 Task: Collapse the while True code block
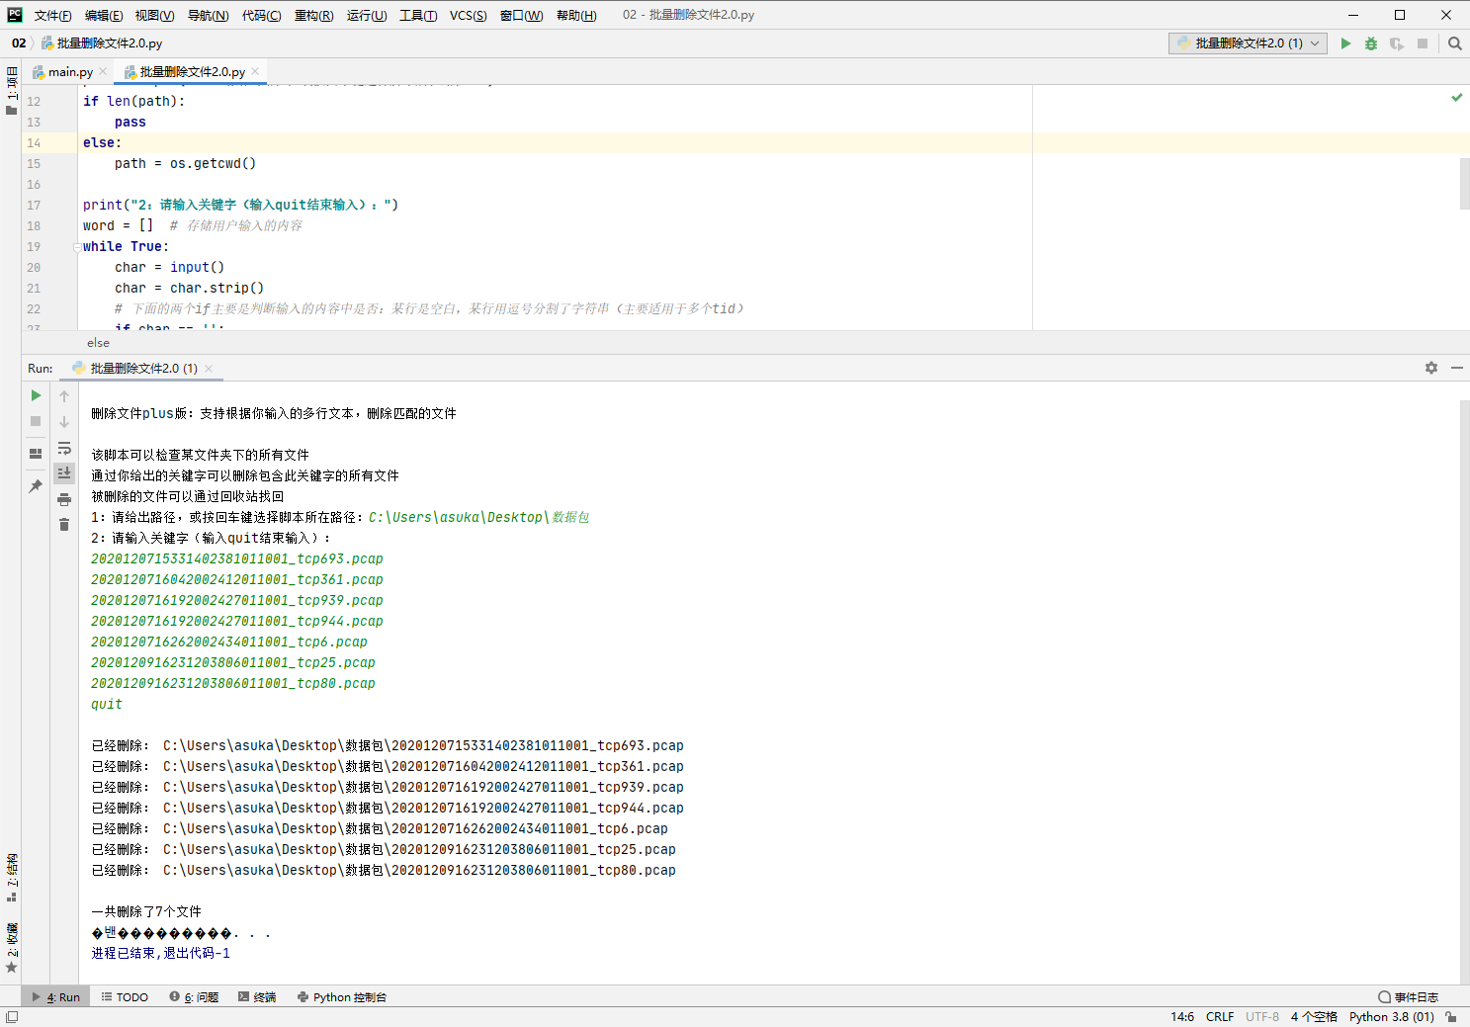[77, 247]
